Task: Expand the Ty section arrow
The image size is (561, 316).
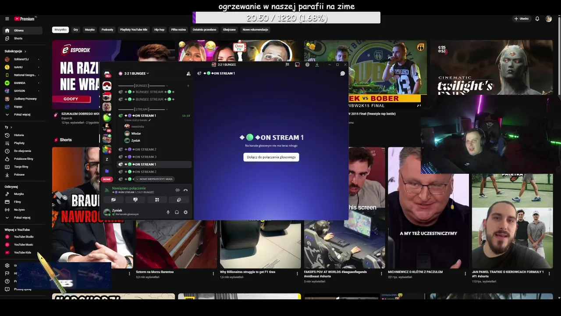Action: click(11, 127)
